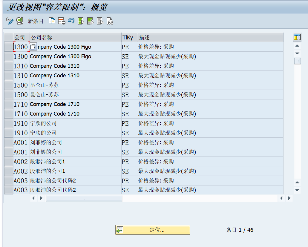
Task: Click scroll-down arrow above vertical scrollbar thumb
Action: (297, 53)
